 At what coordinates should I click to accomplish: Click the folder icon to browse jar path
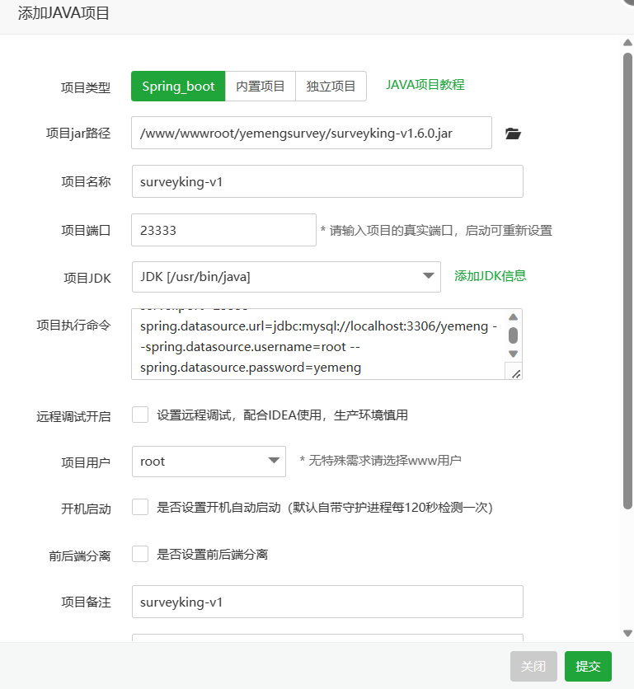click(513, 134)
